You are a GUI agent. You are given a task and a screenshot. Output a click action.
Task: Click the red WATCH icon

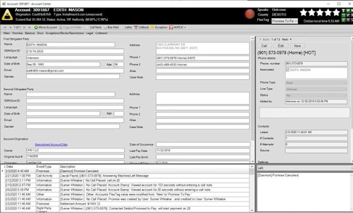click(x=171, y=27)
